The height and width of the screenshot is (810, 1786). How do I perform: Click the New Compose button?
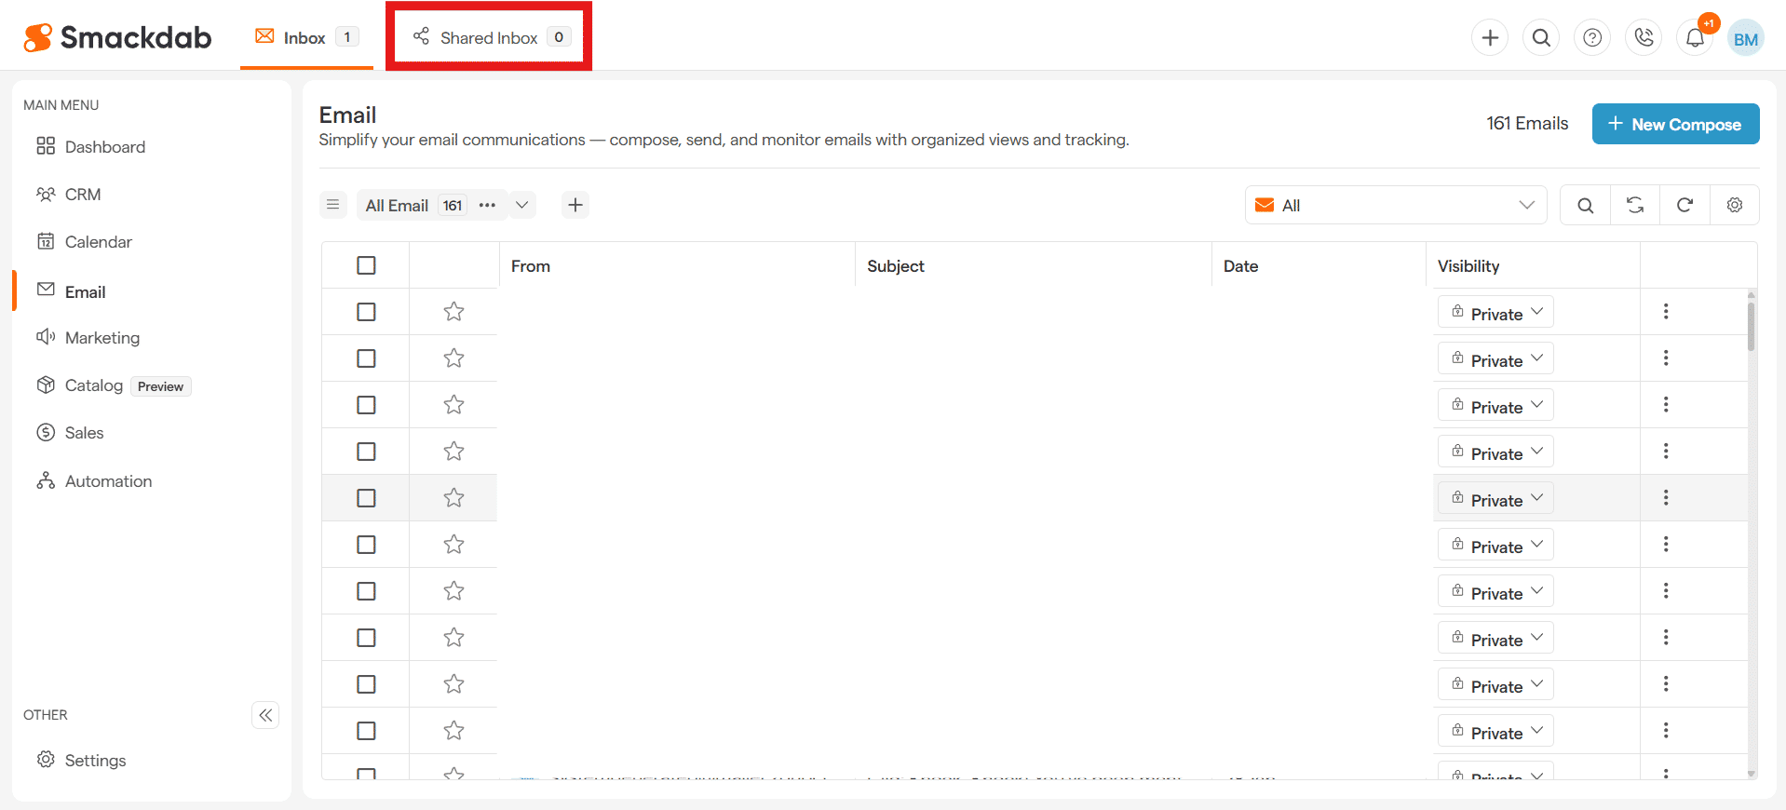pos(1674,124)
